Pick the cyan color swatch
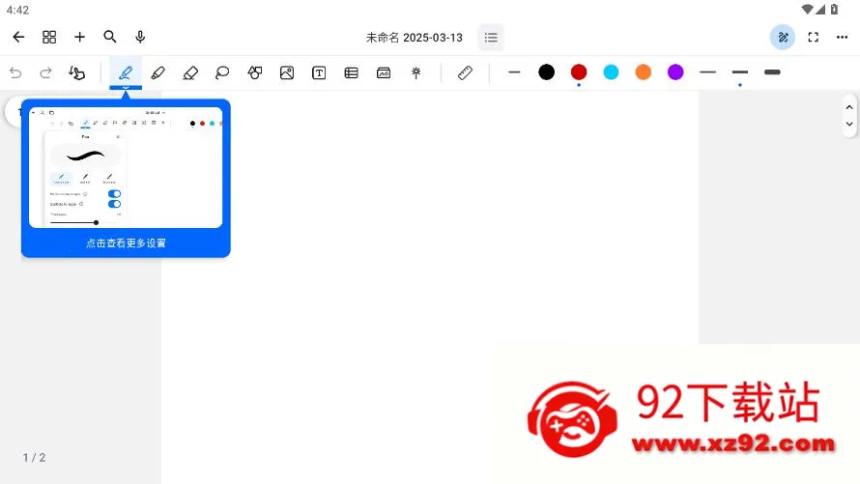Viewport: 860px width, 484px height. [x=611, y=71]
